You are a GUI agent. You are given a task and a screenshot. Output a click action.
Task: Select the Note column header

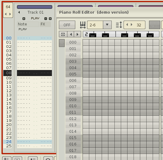28,24
